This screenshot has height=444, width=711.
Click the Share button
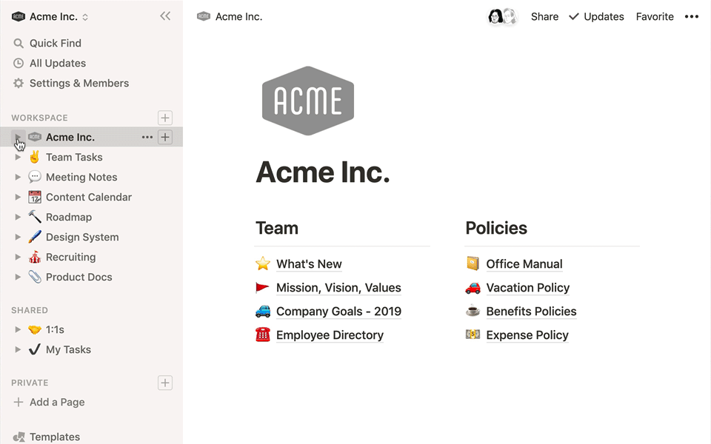click(x=544, y=16)
